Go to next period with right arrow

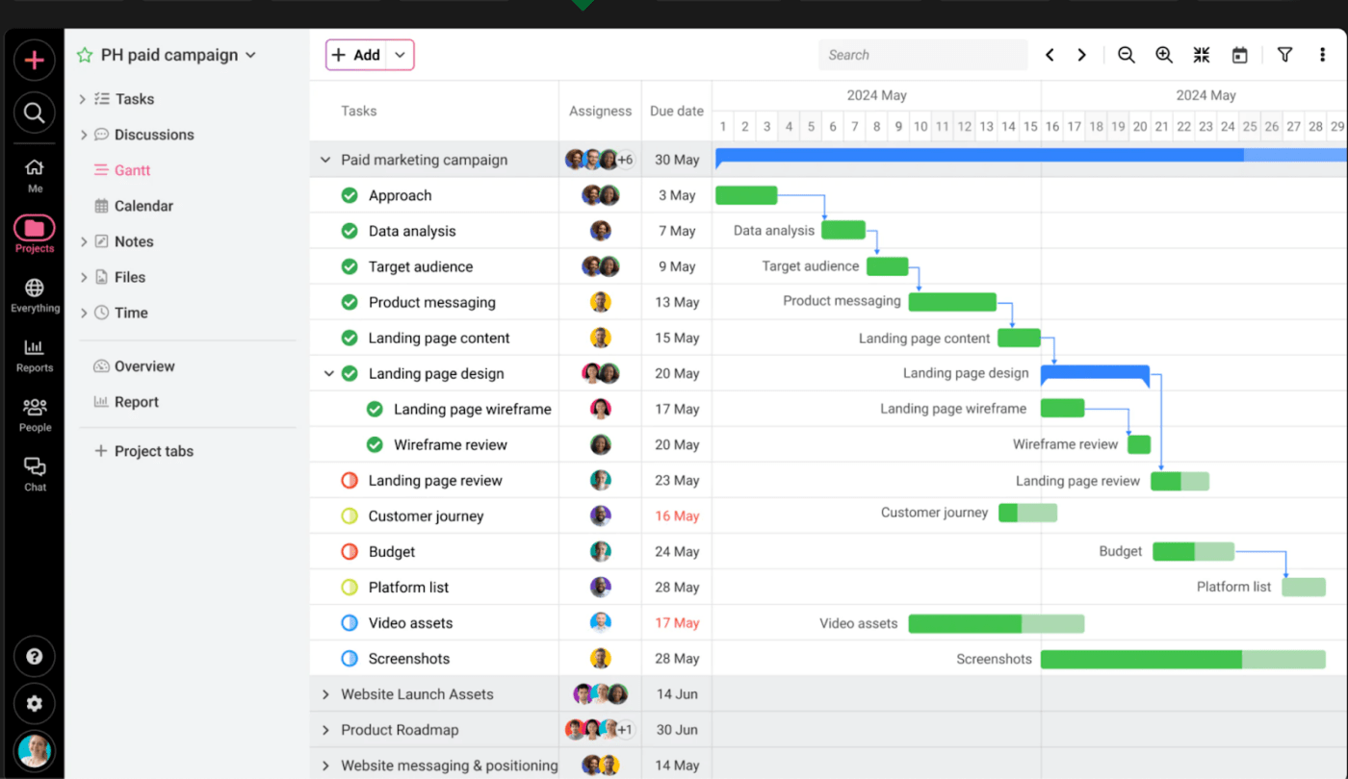pos(1082,55)
